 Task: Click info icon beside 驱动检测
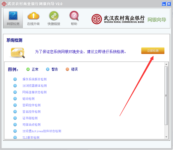pos(15,99)
